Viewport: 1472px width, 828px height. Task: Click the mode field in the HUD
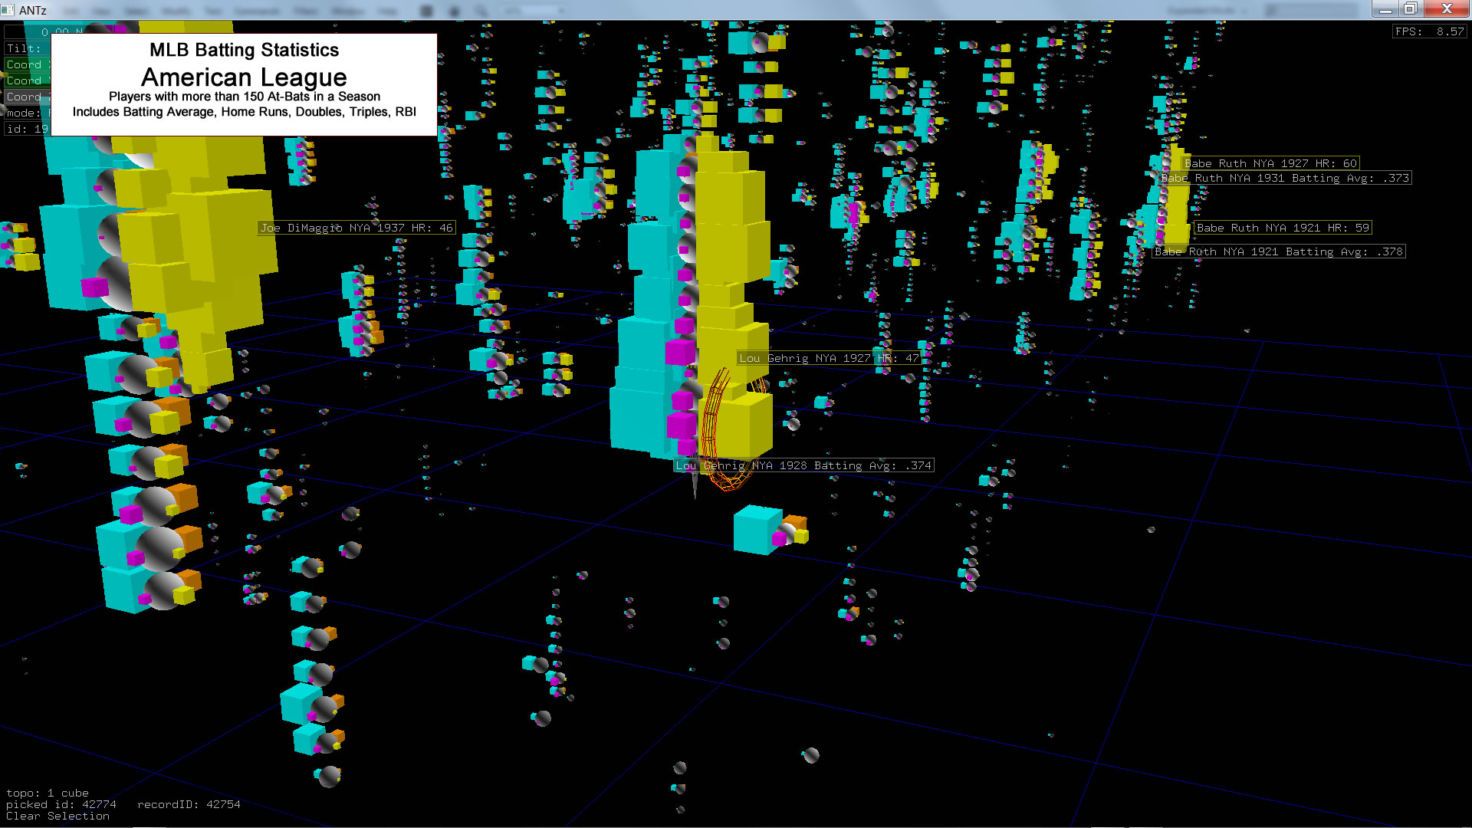click(23, 113)
